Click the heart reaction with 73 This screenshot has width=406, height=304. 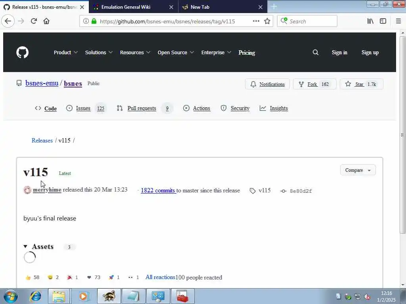94,277
